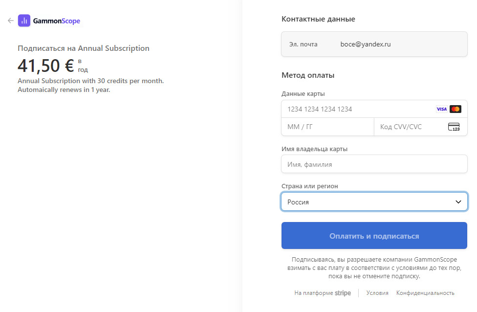The width and height of the screenshot is (477, 312).
Task: Click the 'Automaically renews in 1 year.' text
Action: tap(64, 90)
